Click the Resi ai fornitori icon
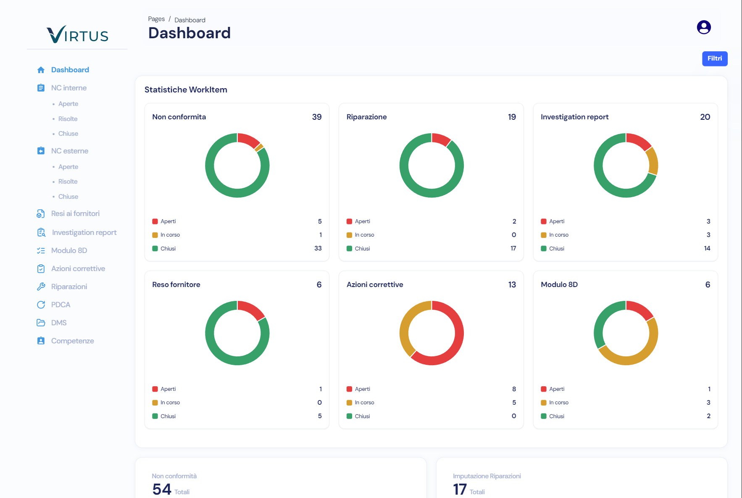The width and height of the screenshot is (742, 498). [41, 213]
